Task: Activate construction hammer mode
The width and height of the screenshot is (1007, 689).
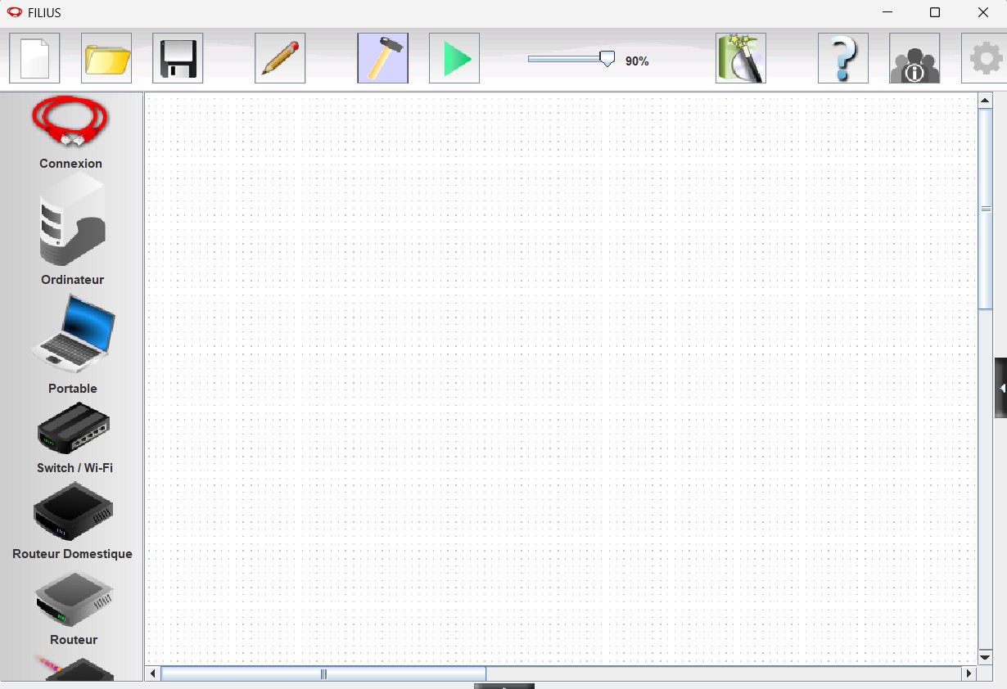Action: [x=382, y=58]
